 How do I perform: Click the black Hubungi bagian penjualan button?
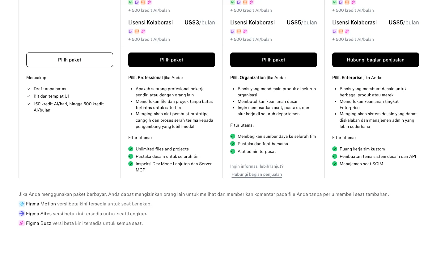(x=375, y=60)
